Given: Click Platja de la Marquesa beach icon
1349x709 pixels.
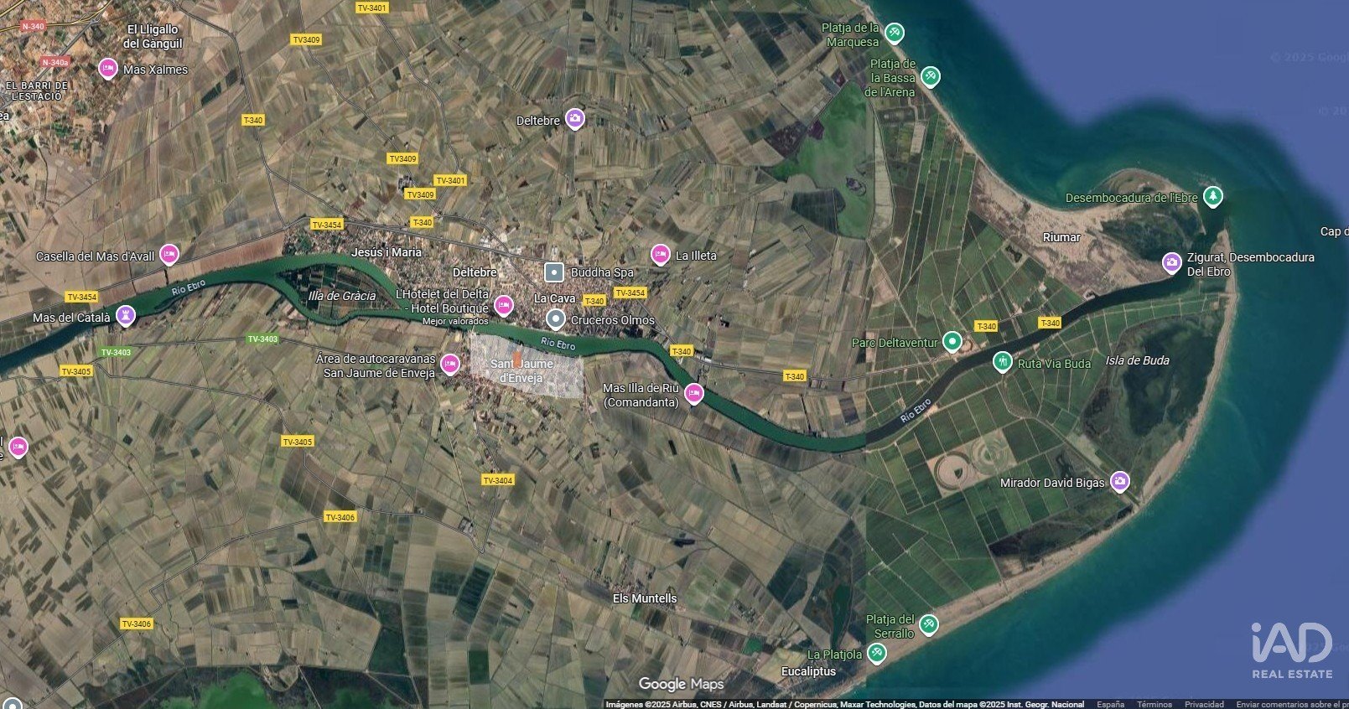Looking at the screenshot, I should [895, 33].
